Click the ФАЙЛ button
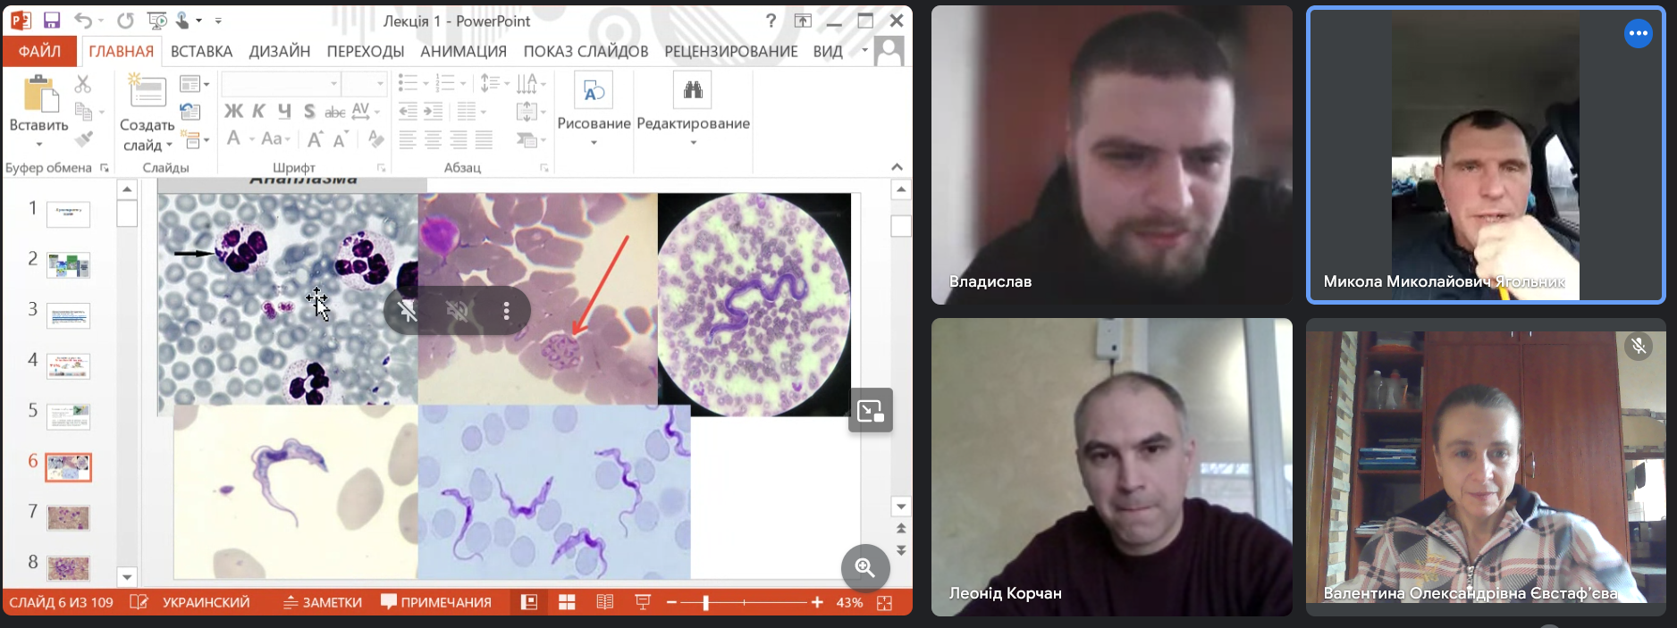Image resolution: width=1677 pixels, height=628 pixels. point(40,52)
